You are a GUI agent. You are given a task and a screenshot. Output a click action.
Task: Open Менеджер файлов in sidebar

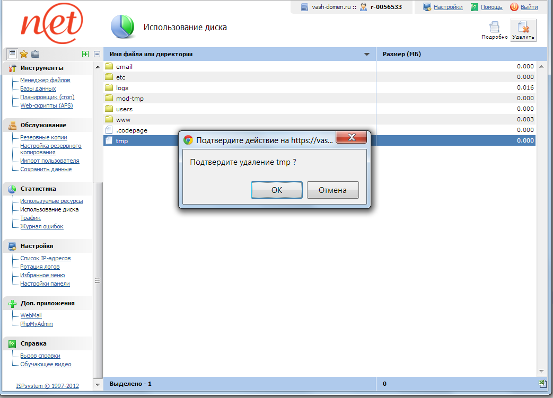tap(45, 80)
